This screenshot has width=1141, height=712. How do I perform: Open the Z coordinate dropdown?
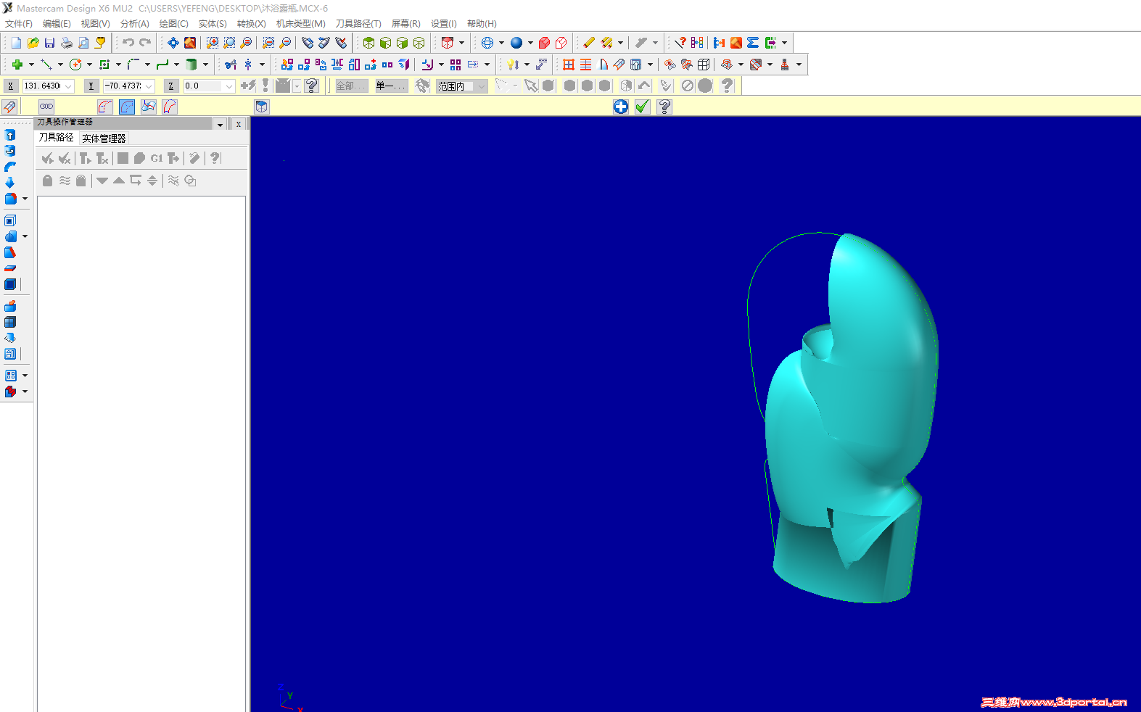(229, 86)
